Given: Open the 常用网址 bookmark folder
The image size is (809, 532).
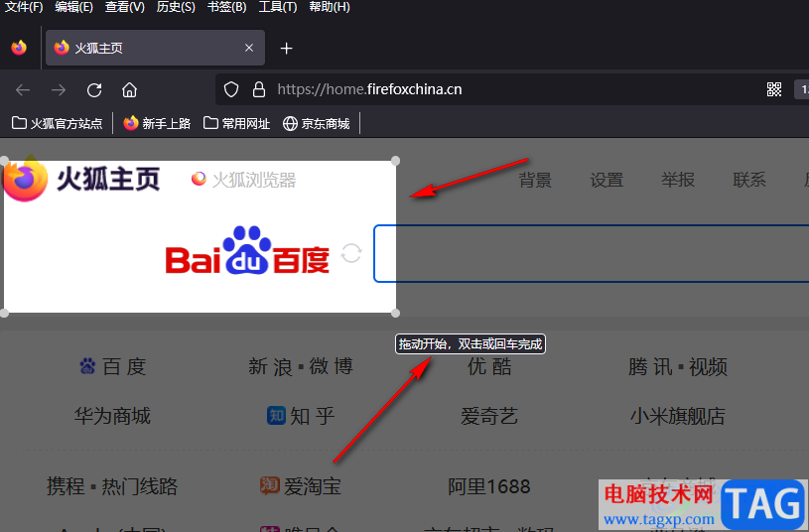Looking at the screenshot, I should [x=236, y=123].
